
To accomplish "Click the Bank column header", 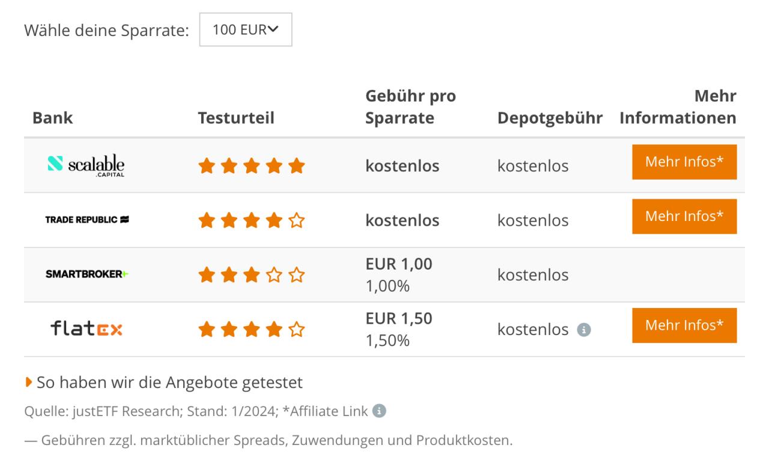I will pyautogui.click(x=52, y=118).
